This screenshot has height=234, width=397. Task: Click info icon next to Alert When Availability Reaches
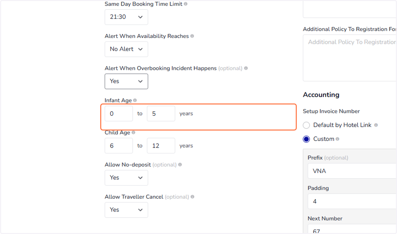pyautogui.click(x=192, y=36)
